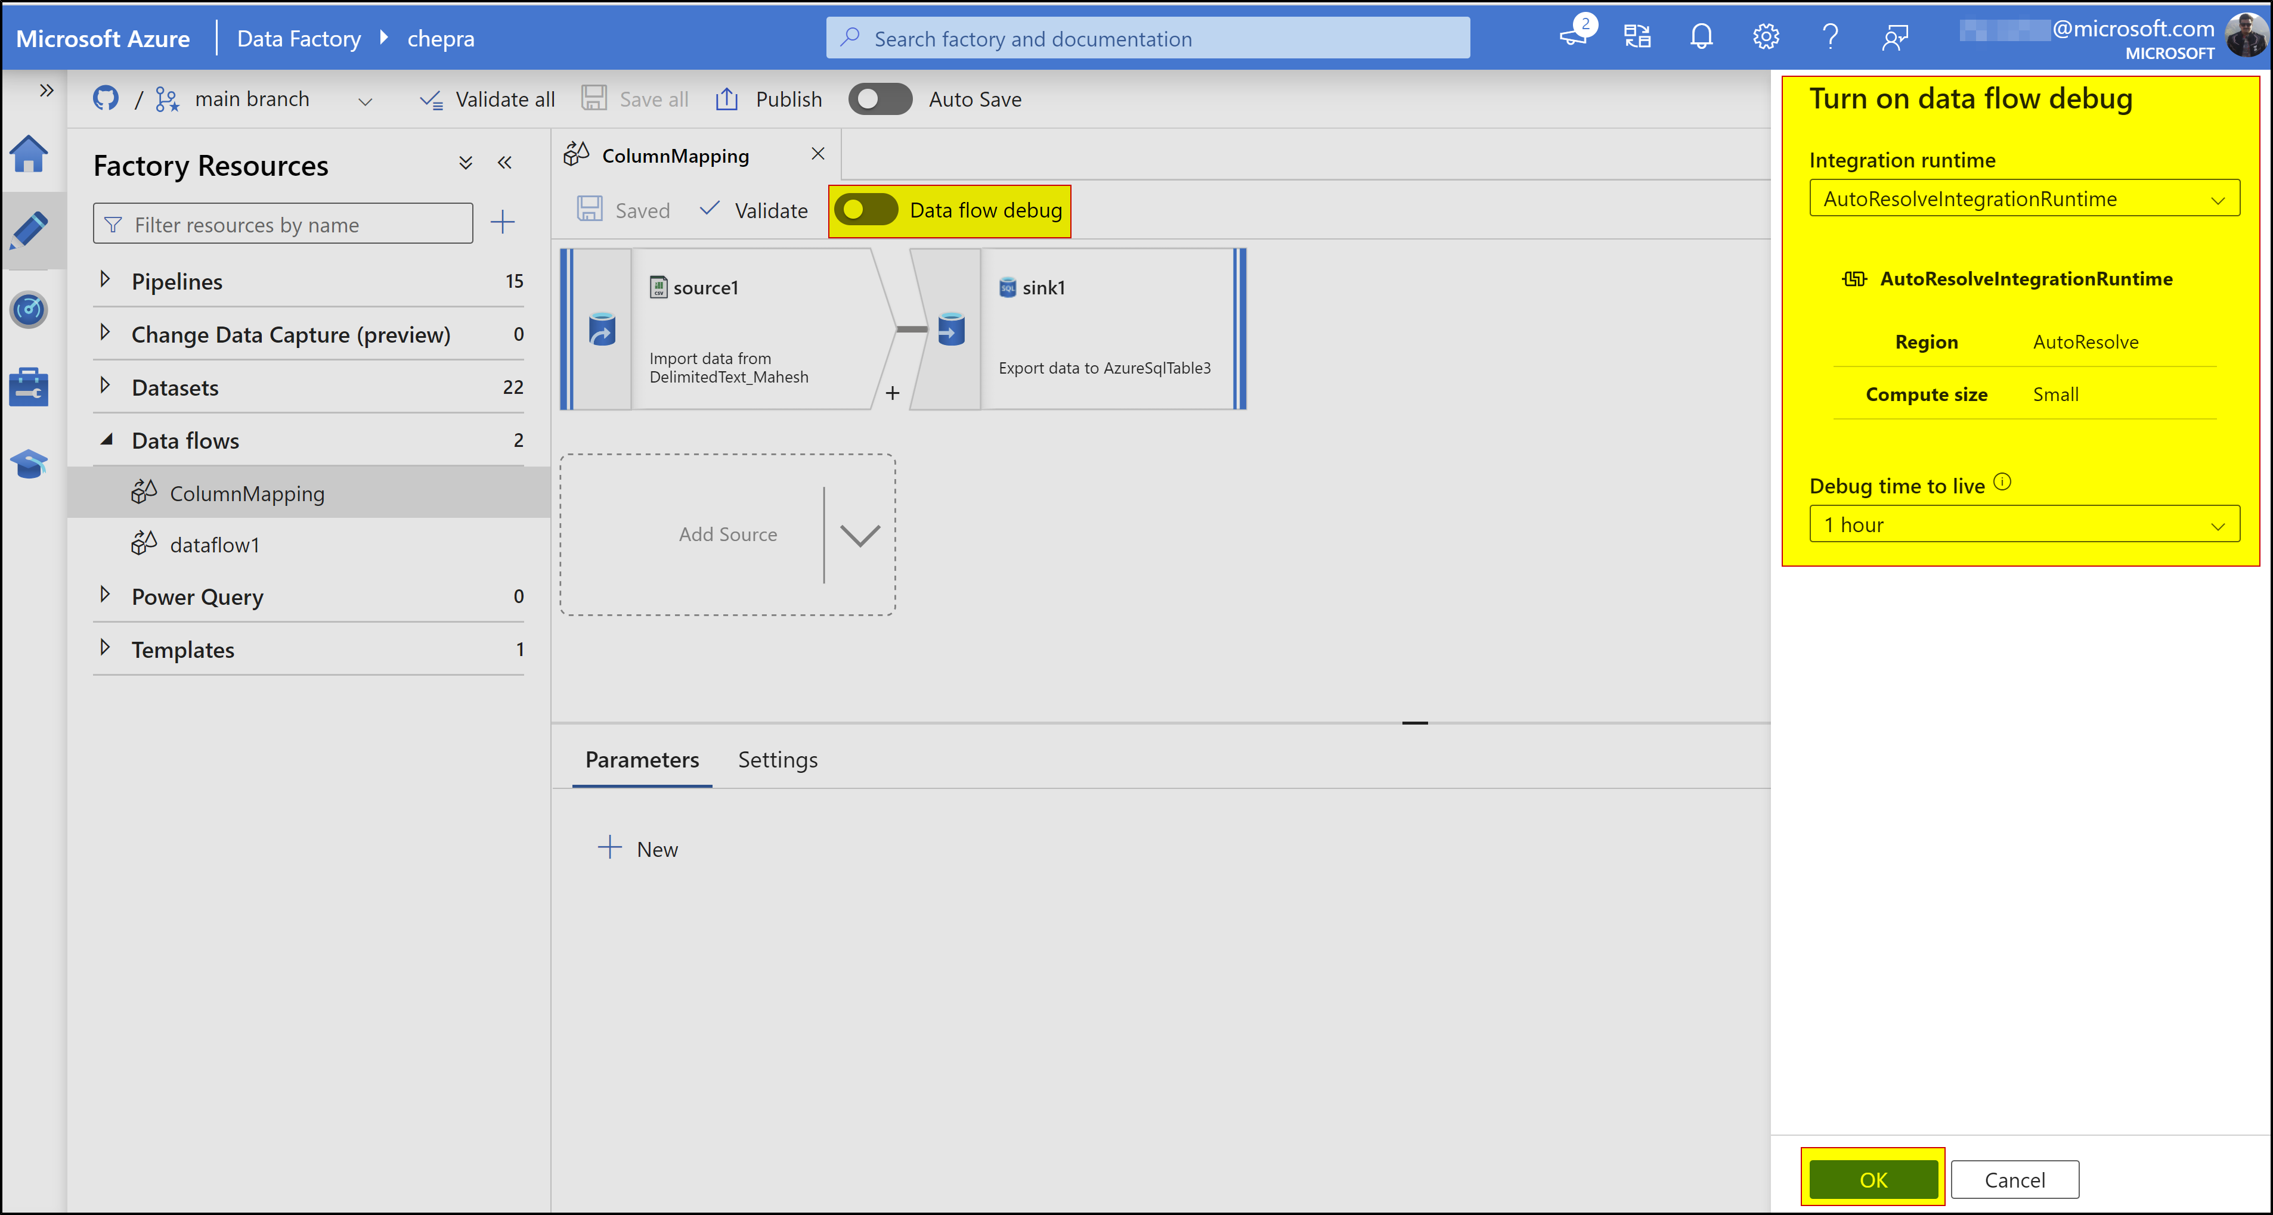The width and height of the screenshot is (2273, 1215).
Task: Open the Home icon in left sidebar
Action: (x=29, y=154)
